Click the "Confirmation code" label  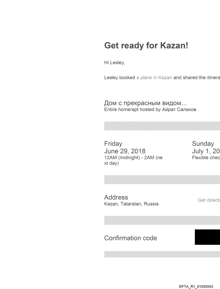(130, 238)
